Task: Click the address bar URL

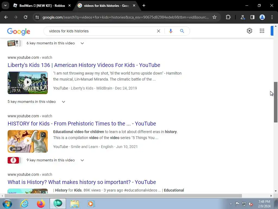Action: click(x=125, y=17)
